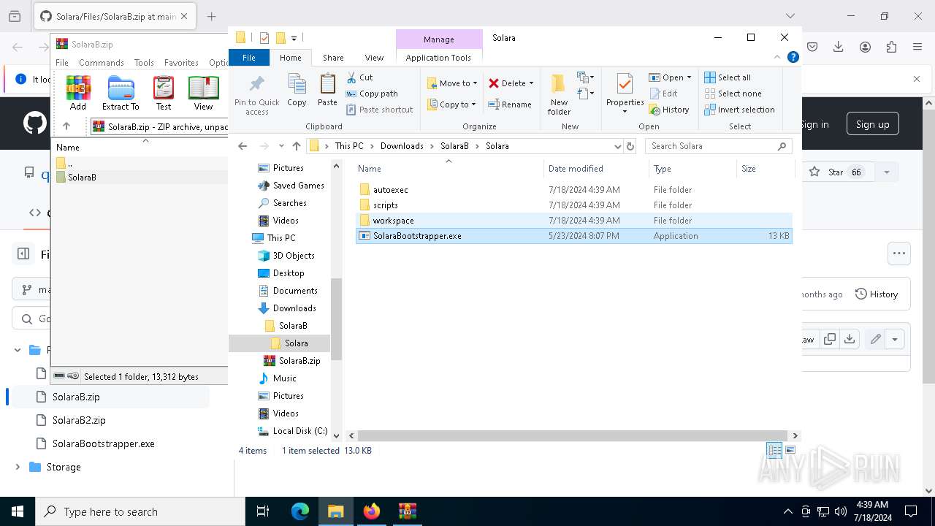
Task: Open the File ribbon tab
Action: click(249, 58)
